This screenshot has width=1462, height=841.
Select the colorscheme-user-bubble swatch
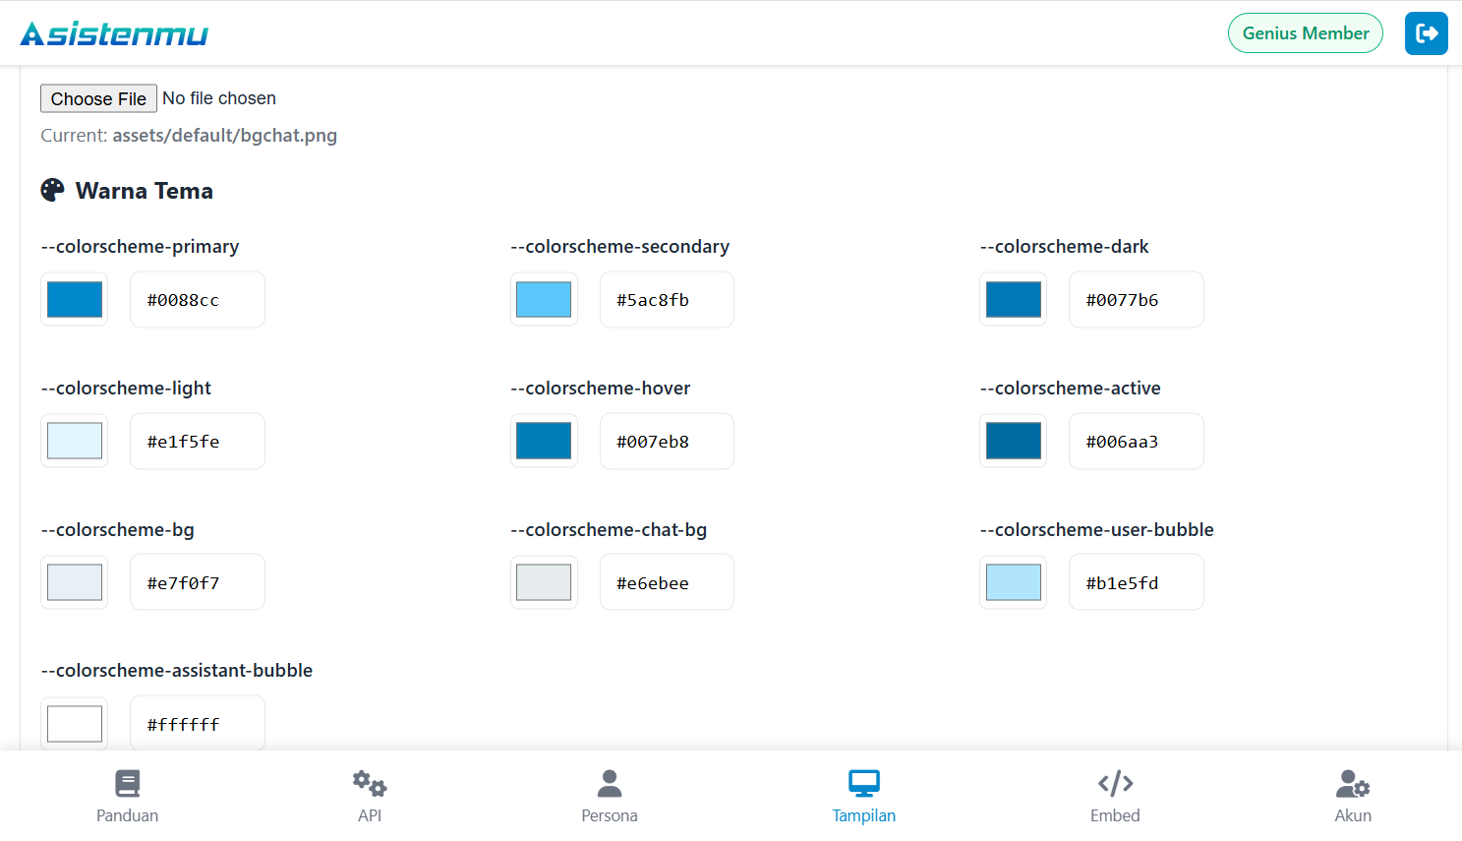click(1013, 581)
